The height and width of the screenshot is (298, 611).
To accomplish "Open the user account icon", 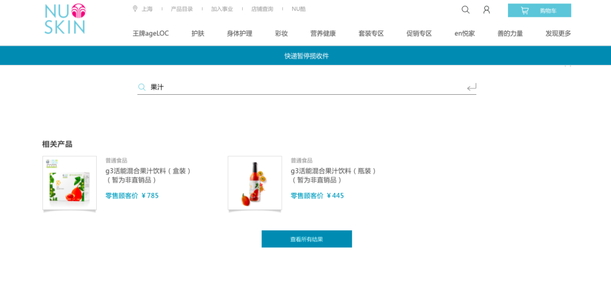I will point(487,10).
